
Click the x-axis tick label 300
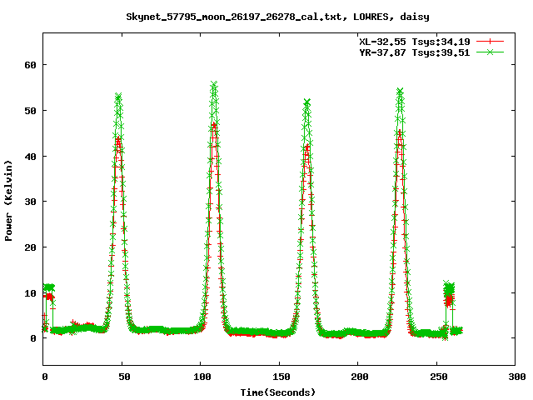(515, 377)
